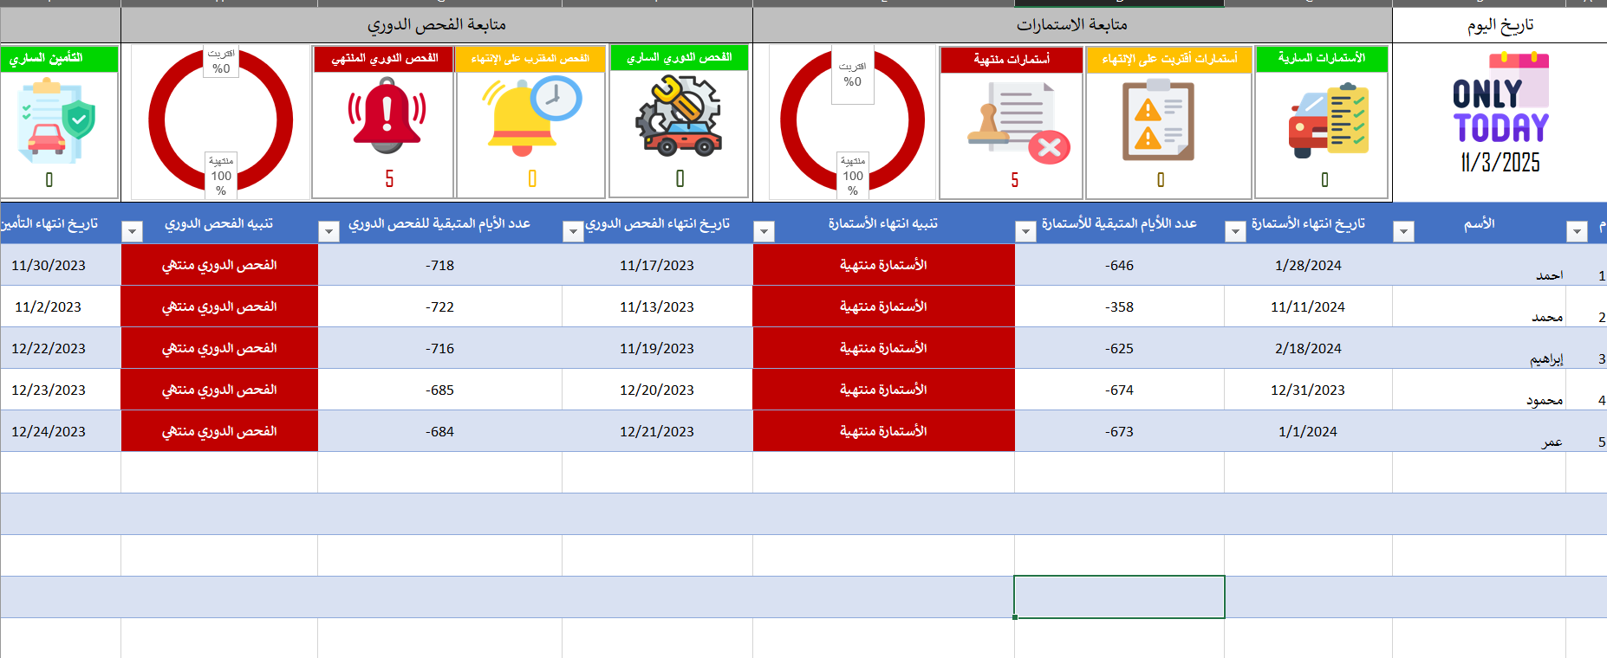Select the remaining days cell -646

(1119, 265)
